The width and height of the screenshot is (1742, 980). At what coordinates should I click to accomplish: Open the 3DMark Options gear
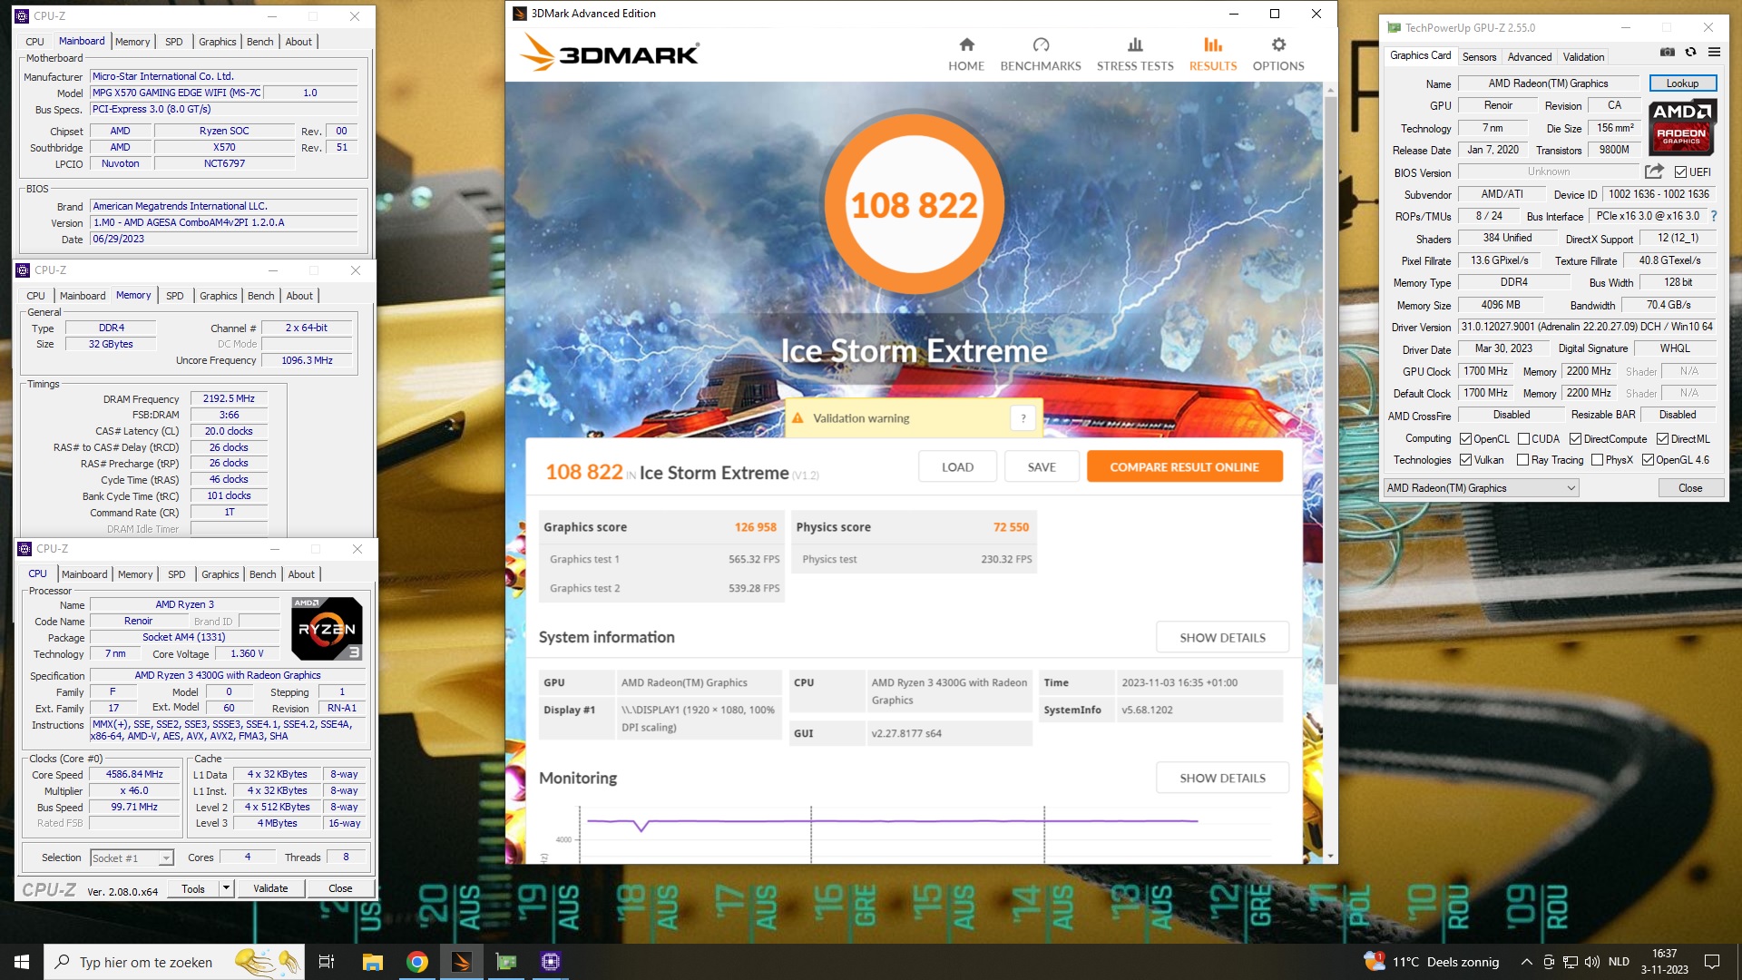[1278, 54]
